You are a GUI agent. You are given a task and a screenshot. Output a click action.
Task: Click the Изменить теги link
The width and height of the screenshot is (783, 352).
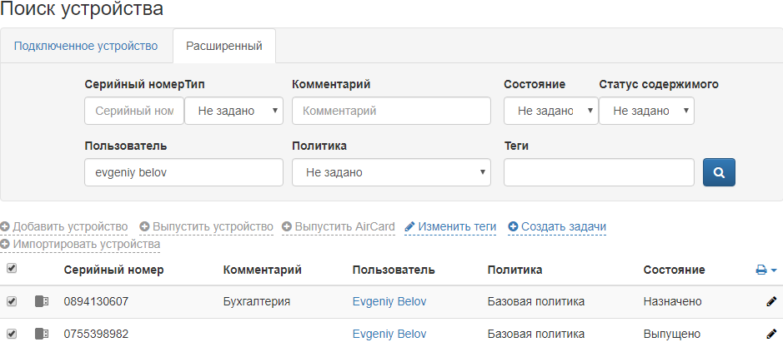(457, 226)
